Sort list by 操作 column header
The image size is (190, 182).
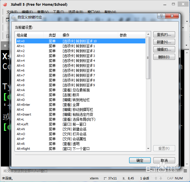pyautogui.click(x=89, y=35)
